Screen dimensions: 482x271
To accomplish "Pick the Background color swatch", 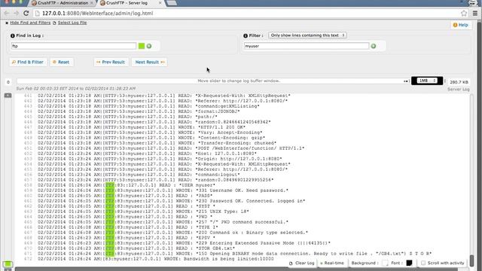I will [385, 263].
